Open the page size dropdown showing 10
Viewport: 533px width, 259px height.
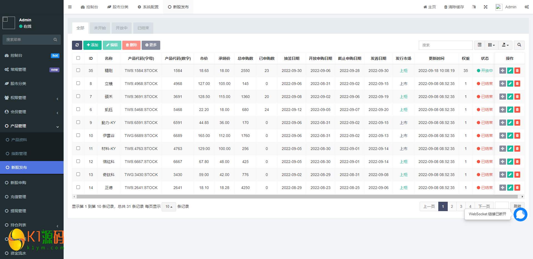click(169, 207)
